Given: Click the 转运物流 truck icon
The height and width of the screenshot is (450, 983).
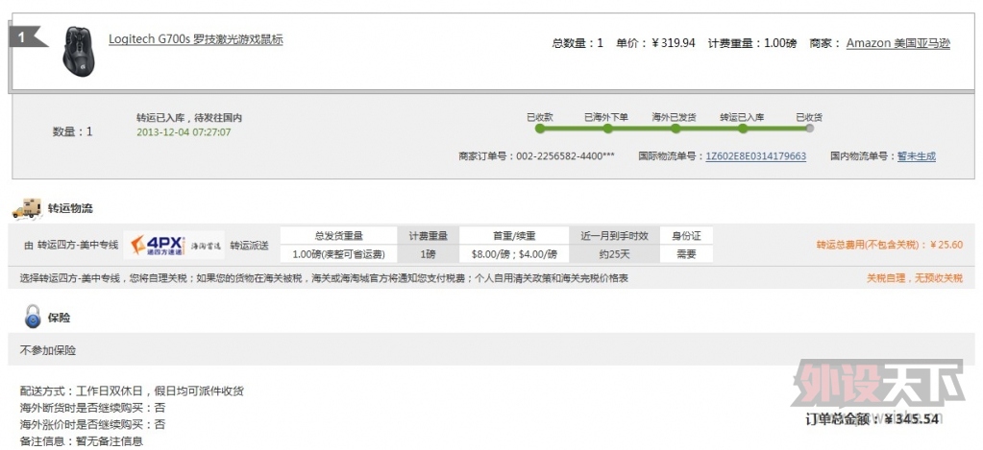Looking at the screenshot, I should click(28, 208).
